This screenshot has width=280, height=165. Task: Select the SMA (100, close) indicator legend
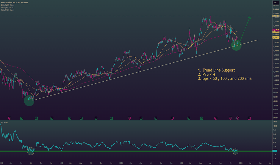[9, 5]
